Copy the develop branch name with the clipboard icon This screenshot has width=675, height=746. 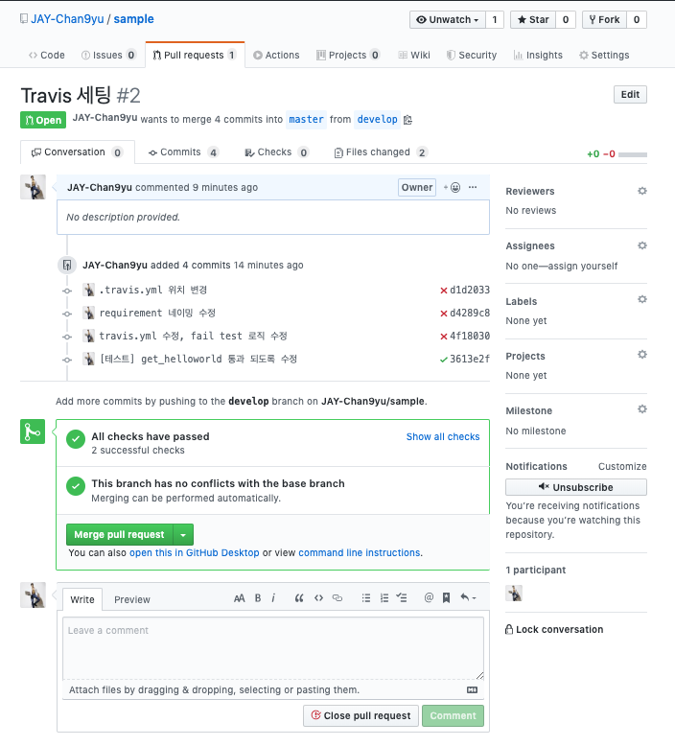pos(407,120)
